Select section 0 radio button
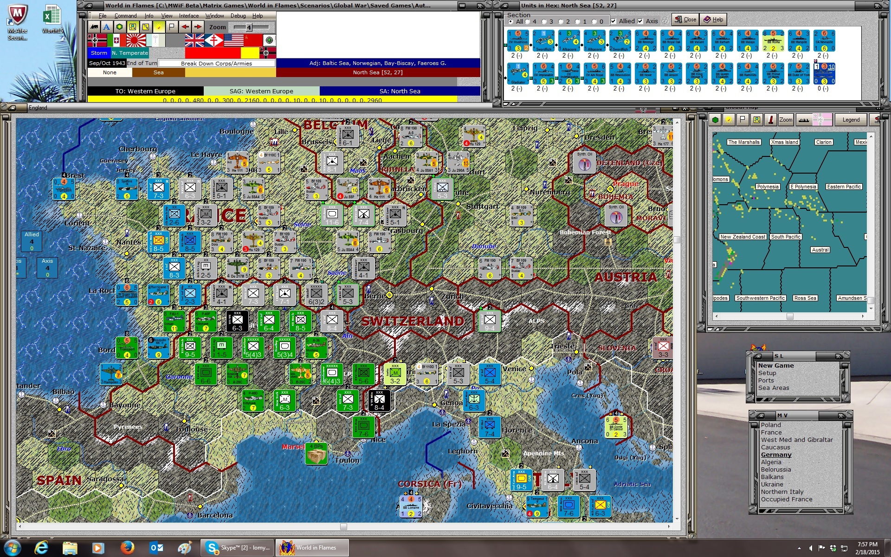The width and height of the screenshot is (891, 557). click(594, 21)
